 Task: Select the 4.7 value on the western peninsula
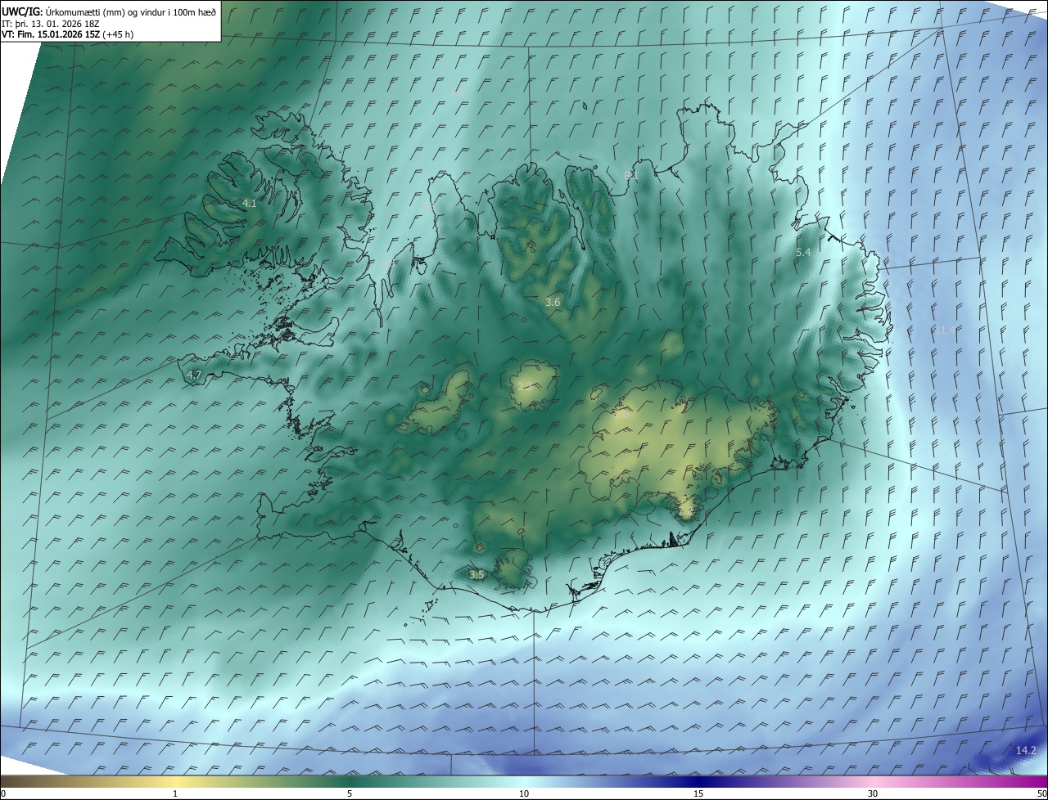tap(194, 375)
